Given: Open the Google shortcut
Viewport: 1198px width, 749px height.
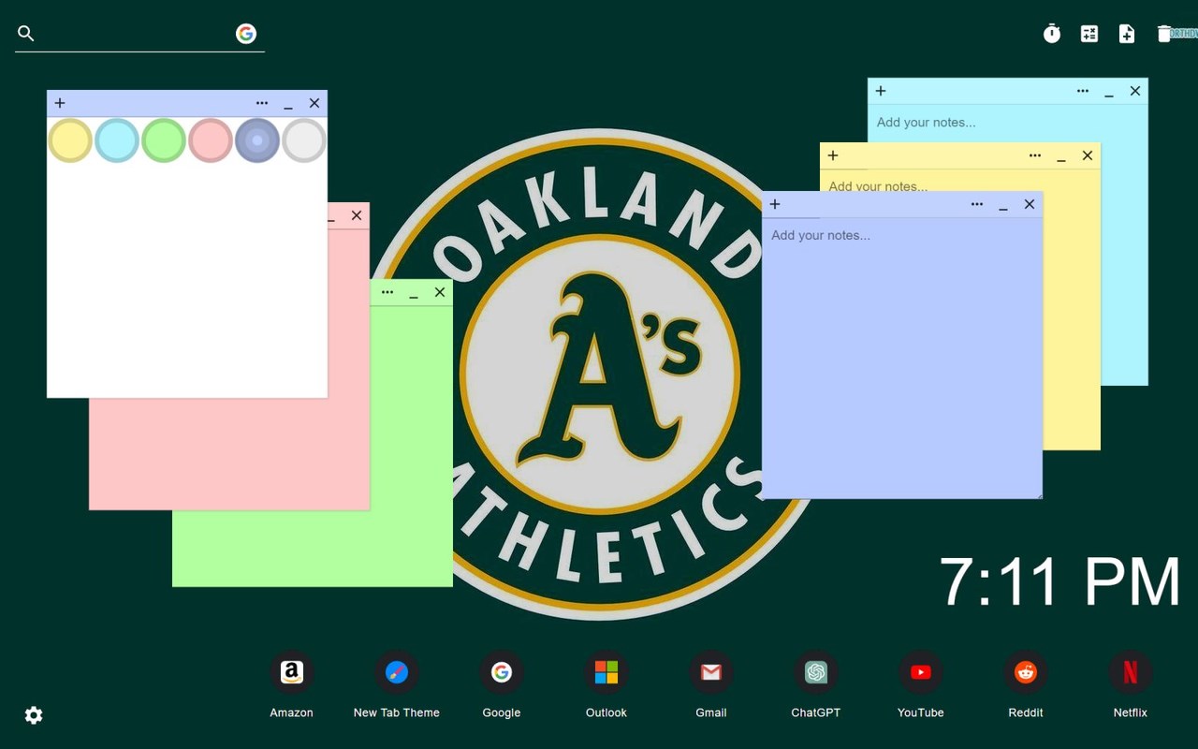Looking at the screenshot, I should 502,672.
